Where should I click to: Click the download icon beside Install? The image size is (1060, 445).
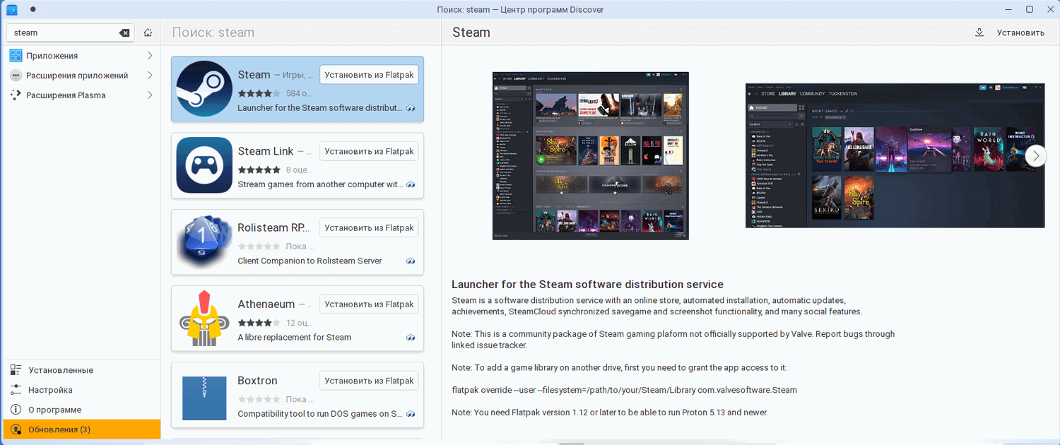pyautogui.click(x=979, y=32)
